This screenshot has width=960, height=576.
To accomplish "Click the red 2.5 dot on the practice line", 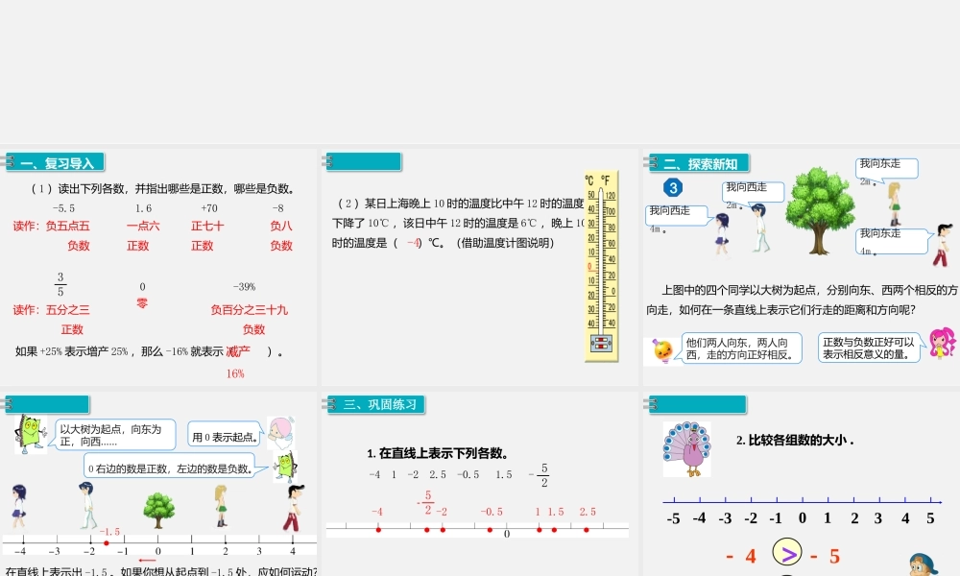I will tap(586, 529).
